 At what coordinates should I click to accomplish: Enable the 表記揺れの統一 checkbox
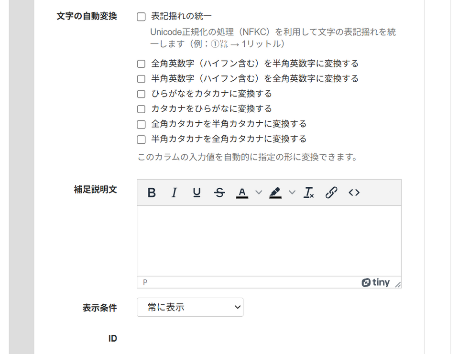pyautogui.click(x=141, y=17)
